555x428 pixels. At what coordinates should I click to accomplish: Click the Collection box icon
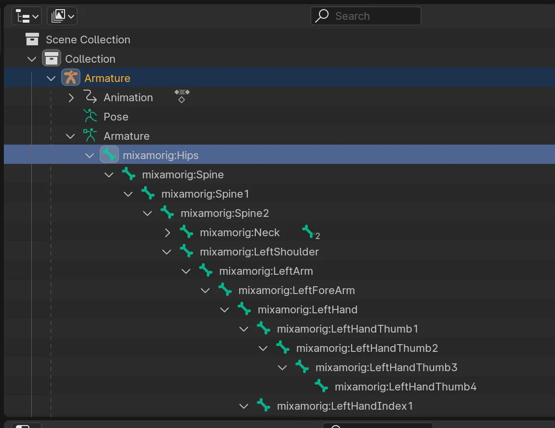[52, 59]
